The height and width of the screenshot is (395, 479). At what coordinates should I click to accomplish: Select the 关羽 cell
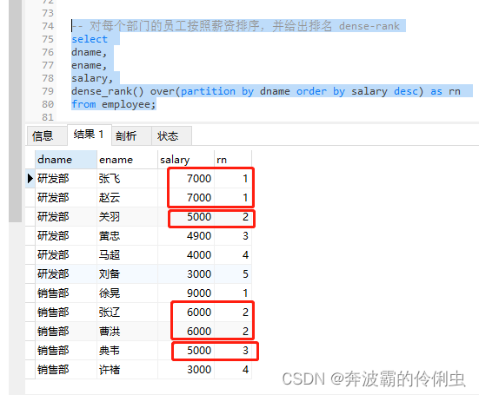(128, 217)
